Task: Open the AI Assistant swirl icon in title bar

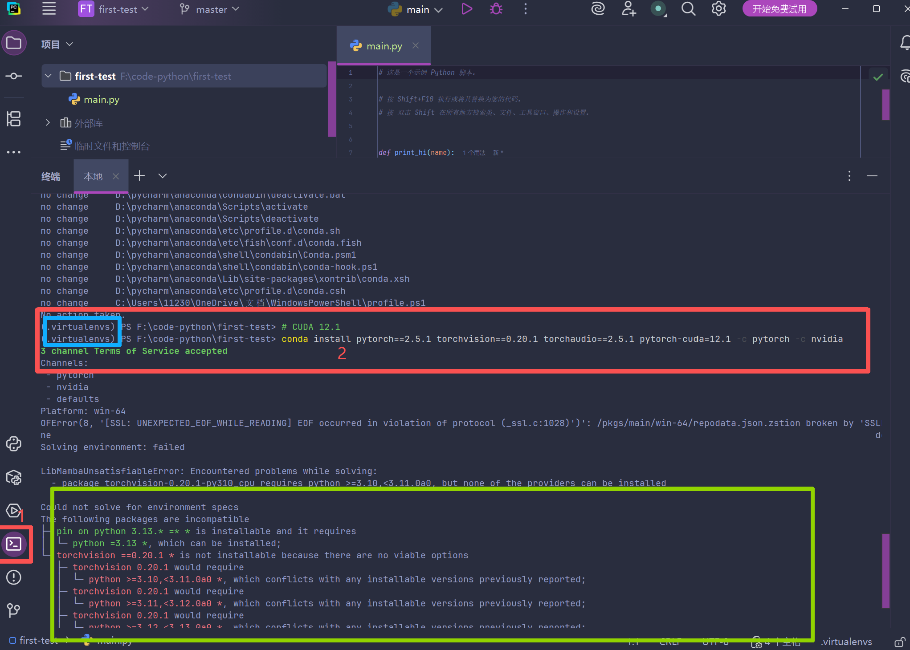Action: pyautogui.click(x=598, y=9)
